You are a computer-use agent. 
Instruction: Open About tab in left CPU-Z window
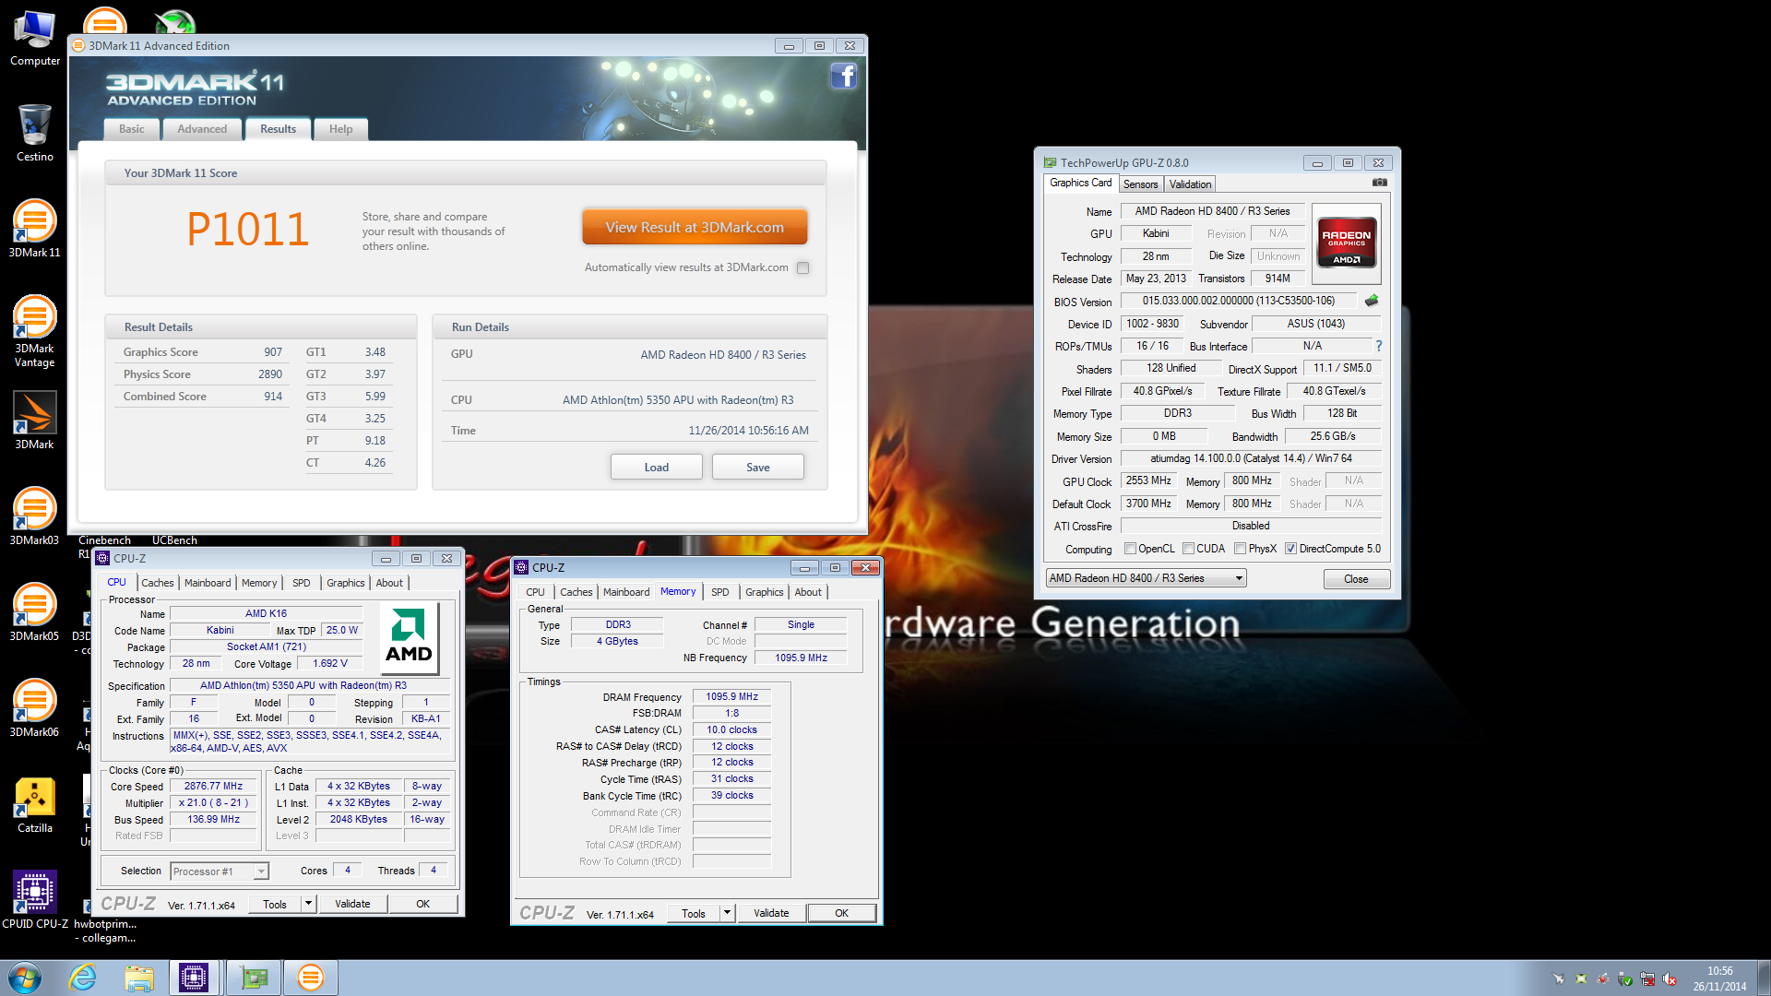click(x=389, y=583)
